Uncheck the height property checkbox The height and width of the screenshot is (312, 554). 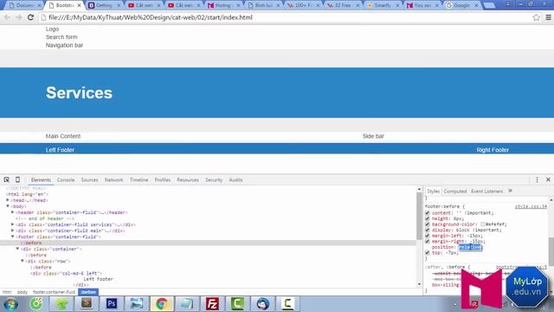428,218
